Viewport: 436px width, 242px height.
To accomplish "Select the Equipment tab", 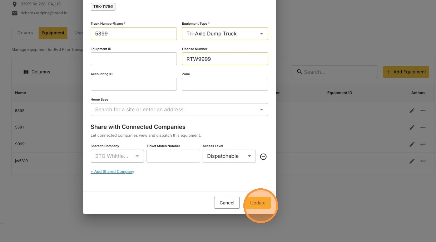I will point(53,33).
